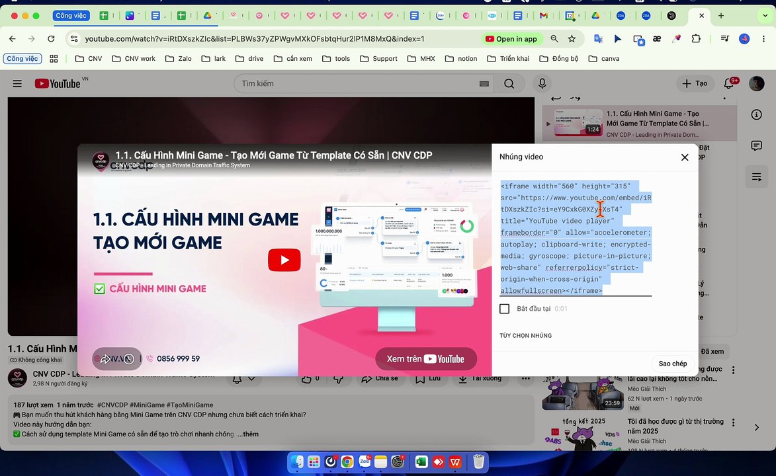
Task: Click inside the iframe embed code box
Action: (576, 239)
